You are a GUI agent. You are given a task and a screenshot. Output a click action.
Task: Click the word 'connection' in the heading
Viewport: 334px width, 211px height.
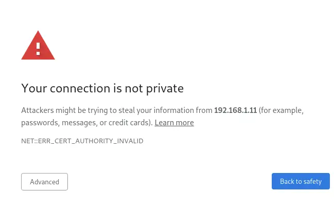pyautogui.click(x=80, y=88)
